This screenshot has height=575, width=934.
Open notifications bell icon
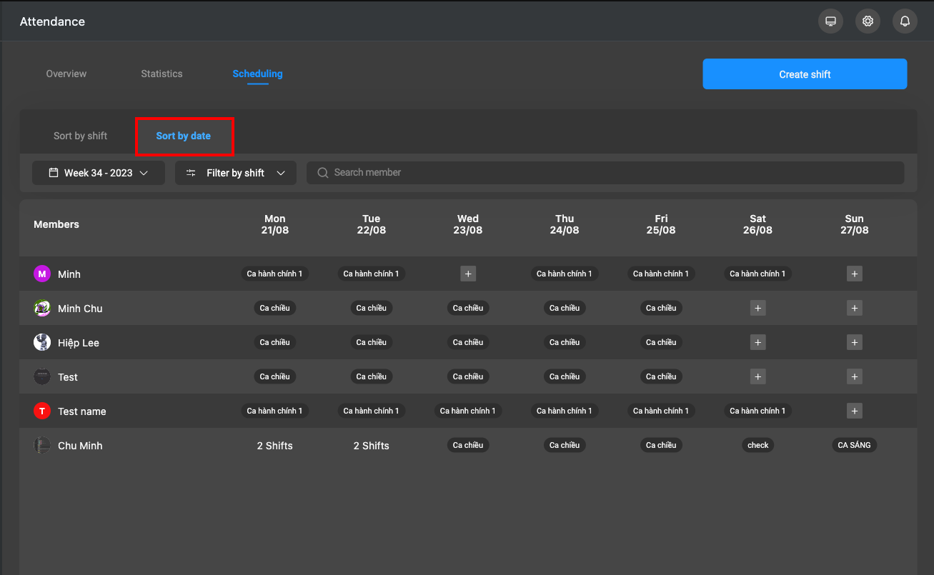tap(905, 21)
